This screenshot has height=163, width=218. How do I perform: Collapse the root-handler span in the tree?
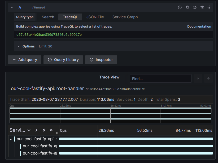(x=11, y=139)
